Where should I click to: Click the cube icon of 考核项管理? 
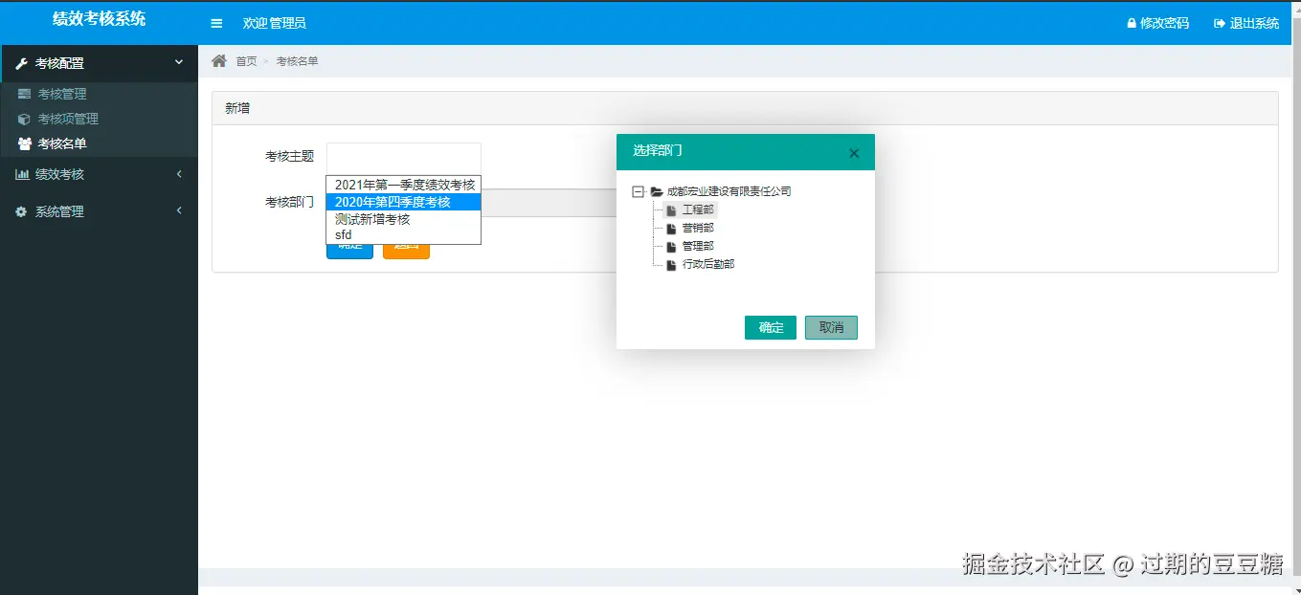coord(24,119)
